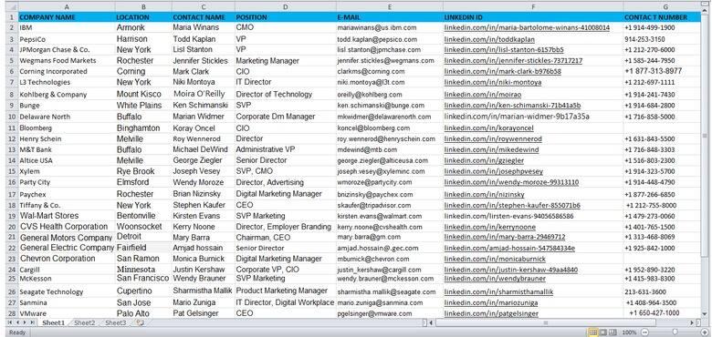Click the 100% zoom level button
This screenshot has width=712, height=337.
629,332
